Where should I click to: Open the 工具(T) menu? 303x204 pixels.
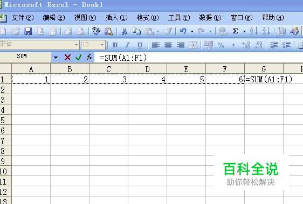pyautogui.click(x=179, y=18)
